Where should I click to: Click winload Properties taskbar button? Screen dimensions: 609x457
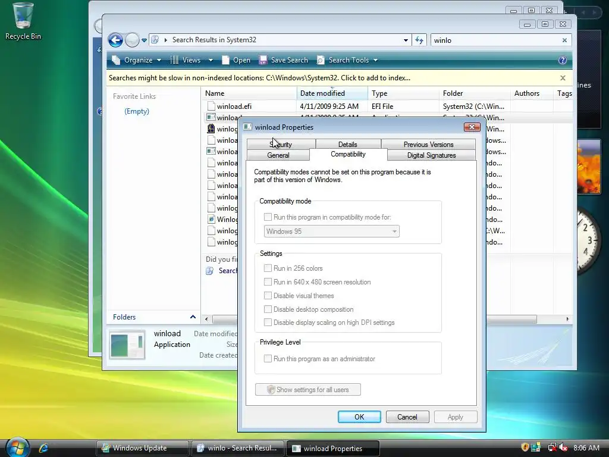click(x=333, y=449)
